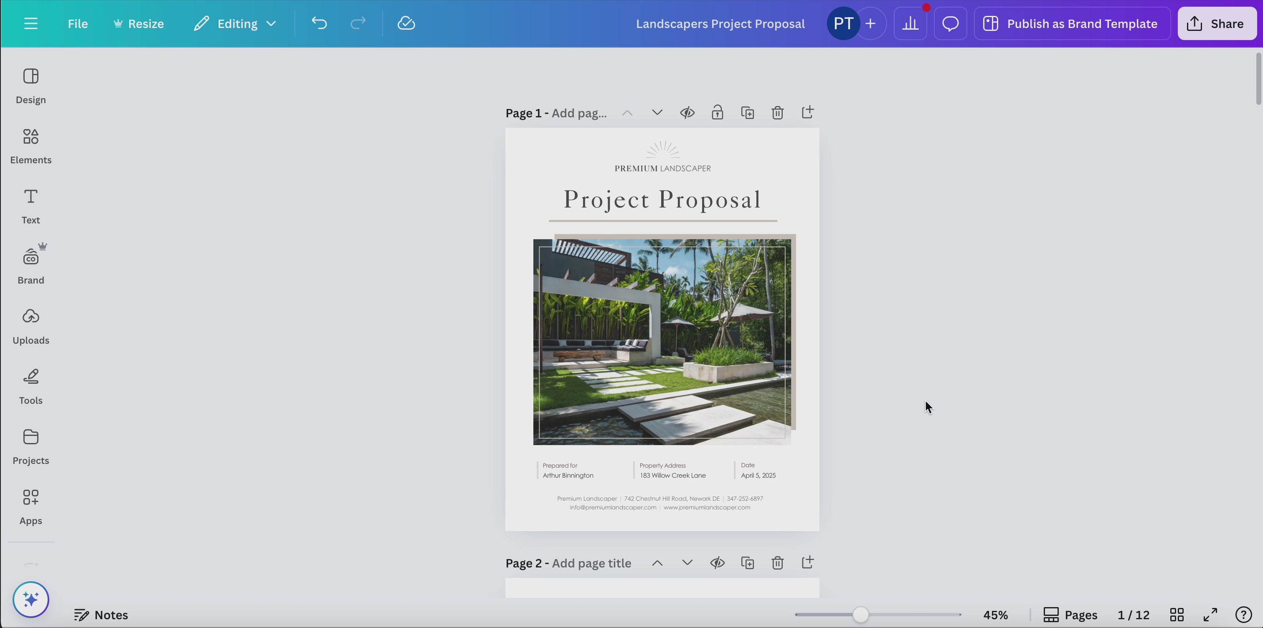Open the Apps panel

click(x=31, y=507)
